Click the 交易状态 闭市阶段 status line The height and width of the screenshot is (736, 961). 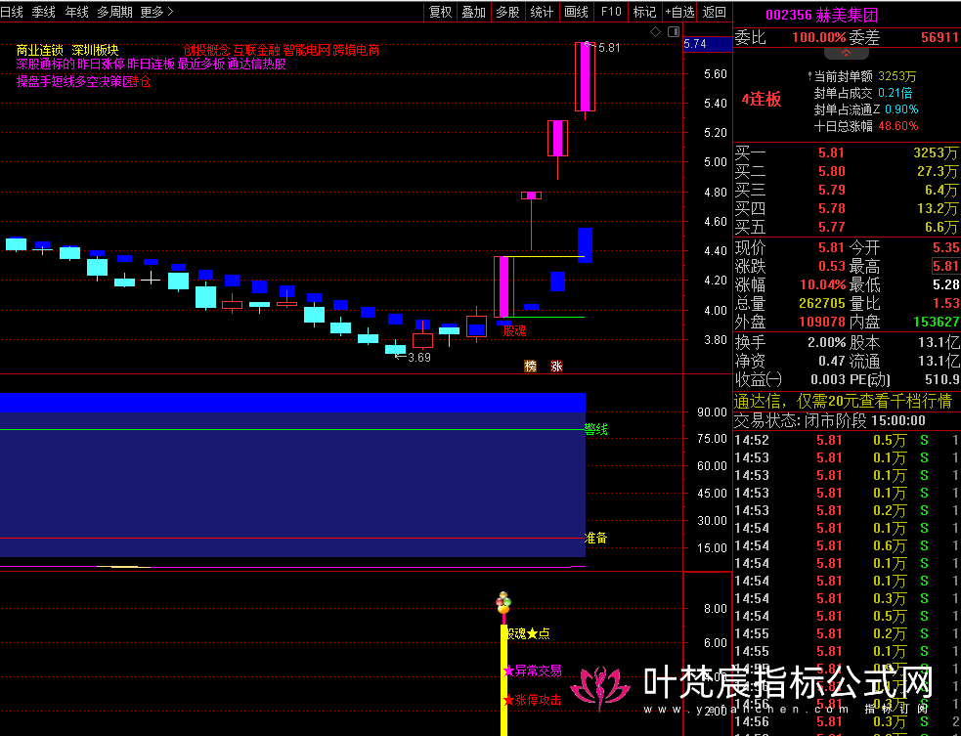830,420
